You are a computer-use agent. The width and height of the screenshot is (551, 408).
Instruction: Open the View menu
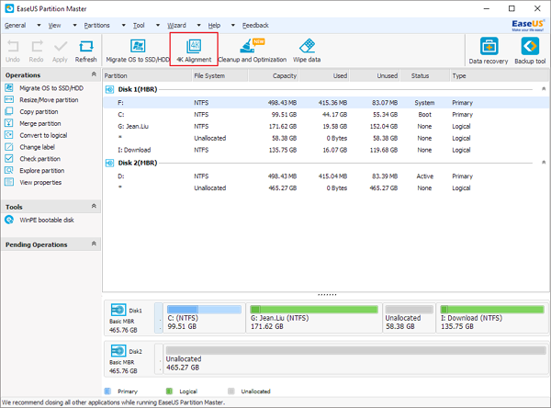54,26
